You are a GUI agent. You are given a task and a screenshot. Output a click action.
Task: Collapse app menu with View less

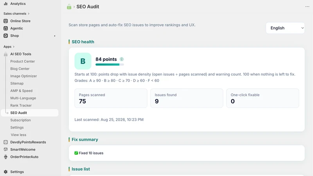(18, 135)
